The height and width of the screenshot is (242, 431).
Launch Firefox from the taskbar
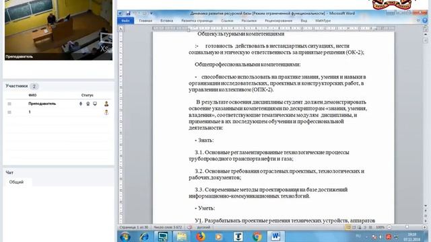point(201,237)
